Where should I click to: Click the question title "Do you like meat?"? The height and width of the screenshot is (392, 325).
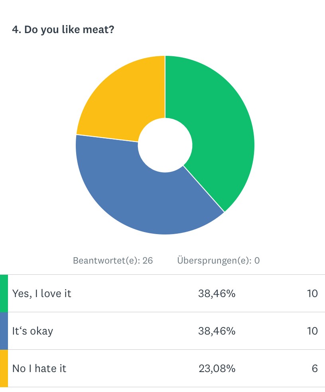pos(63,30)
